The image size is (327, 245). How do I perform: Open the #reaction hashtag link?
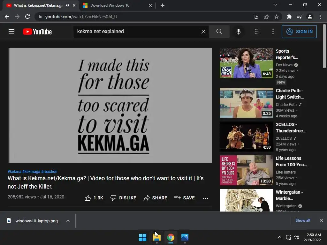pos(49,171)
